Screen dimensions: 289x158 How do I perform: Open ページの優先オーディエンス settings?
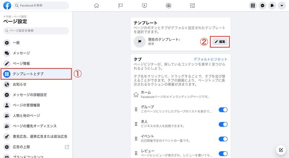click(x=36, y=126)
